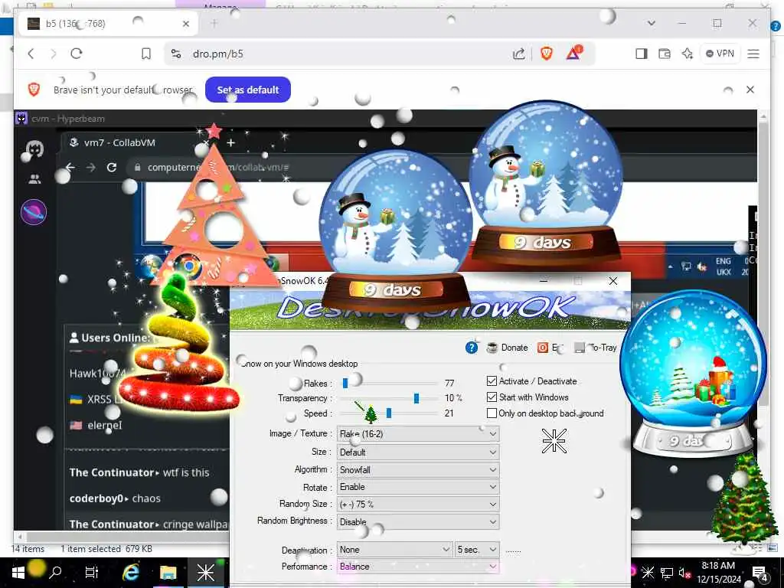Viewport: 784px width, 588px height.
Task: Click the Donate button
Action: pyautogui.click(x=508, y=348)
